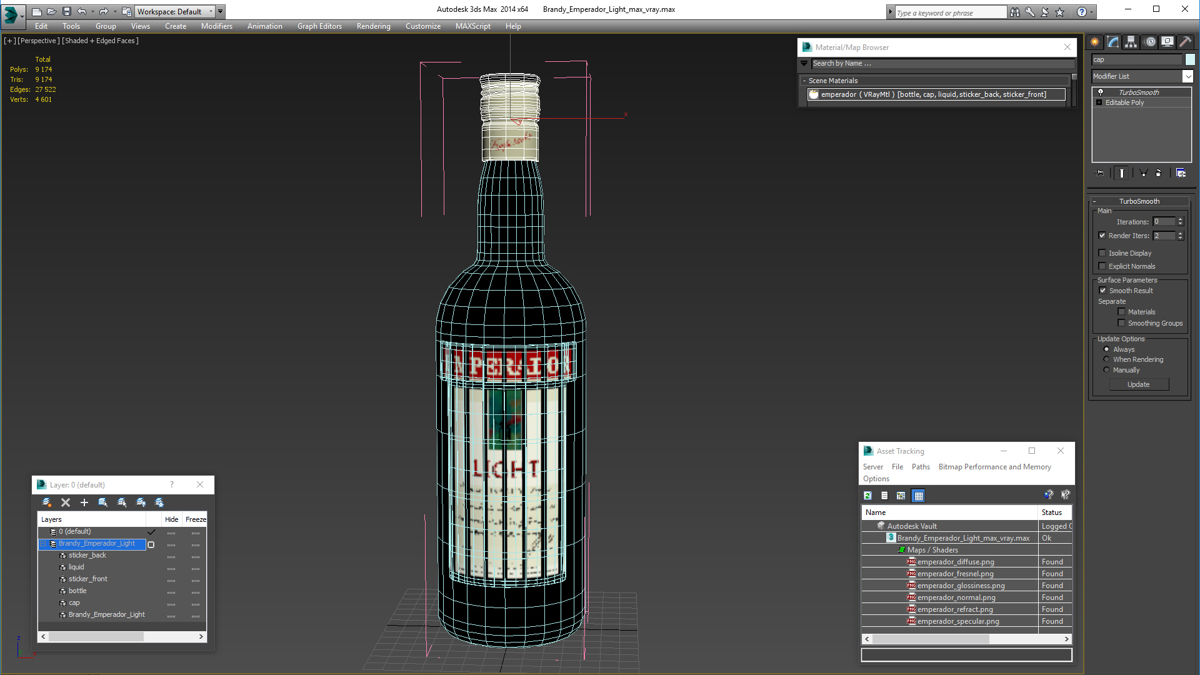Image resolution: width=1200 pixels, height=675 pixels.
Task: Click the Status column header in Asset Tracking
Action: (1055, 512)
